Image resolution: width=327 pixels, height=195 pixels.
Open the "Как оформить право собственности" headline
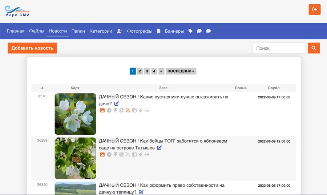coord(162,188)
